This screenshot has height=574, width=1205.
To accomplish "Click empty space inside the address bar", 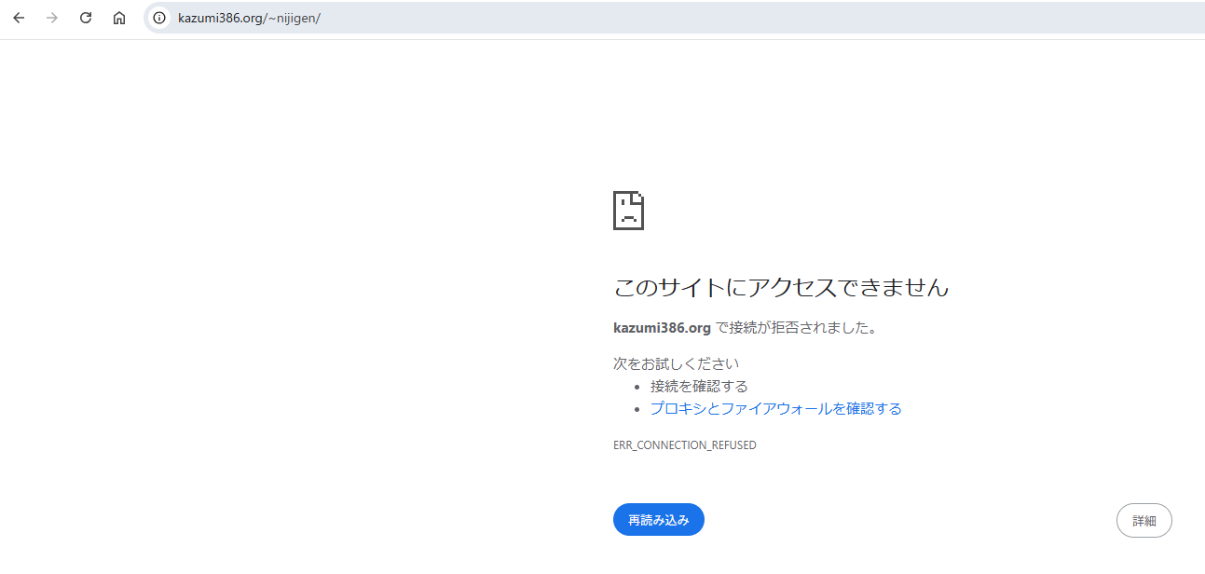I will tap(746, 18).
